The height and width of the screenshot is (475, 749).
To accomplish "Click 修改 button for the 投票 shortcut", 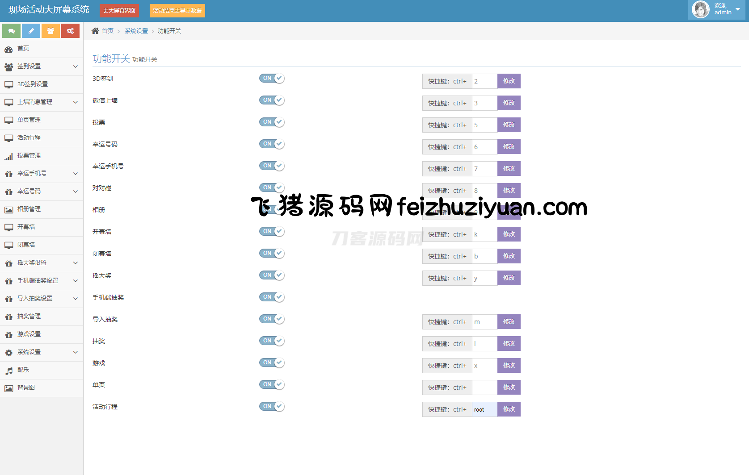I will pyautogui.click(x=509, y=125).
